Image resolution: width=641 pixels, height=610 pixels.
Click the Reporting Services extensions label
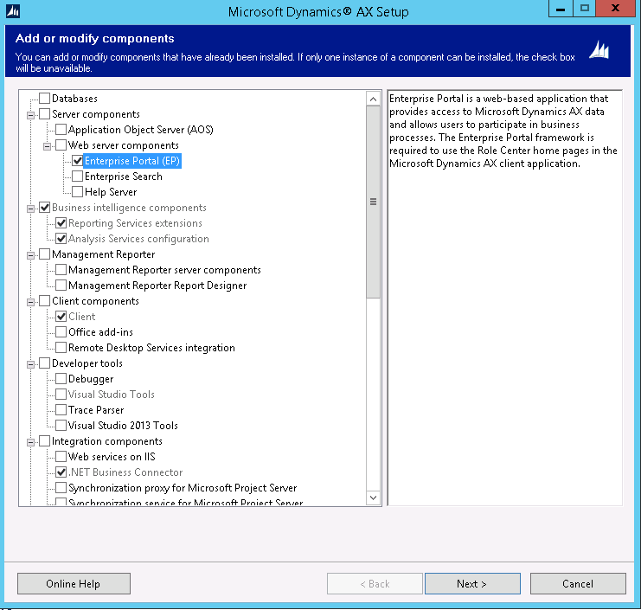click(135, 223)
